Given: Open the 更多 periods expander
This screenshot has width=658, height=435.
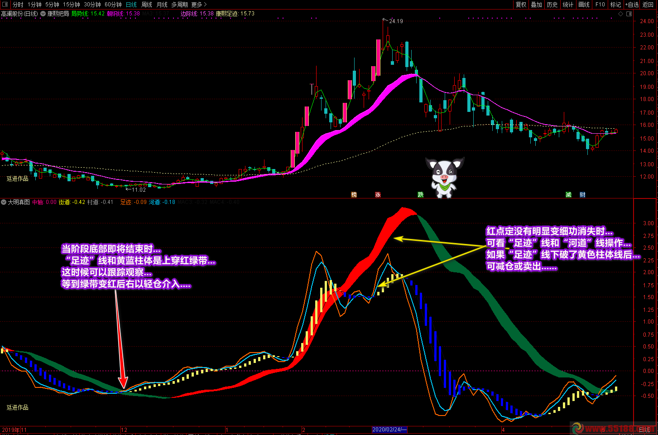Looking at the screenshot, I should (x=199, y=5).
